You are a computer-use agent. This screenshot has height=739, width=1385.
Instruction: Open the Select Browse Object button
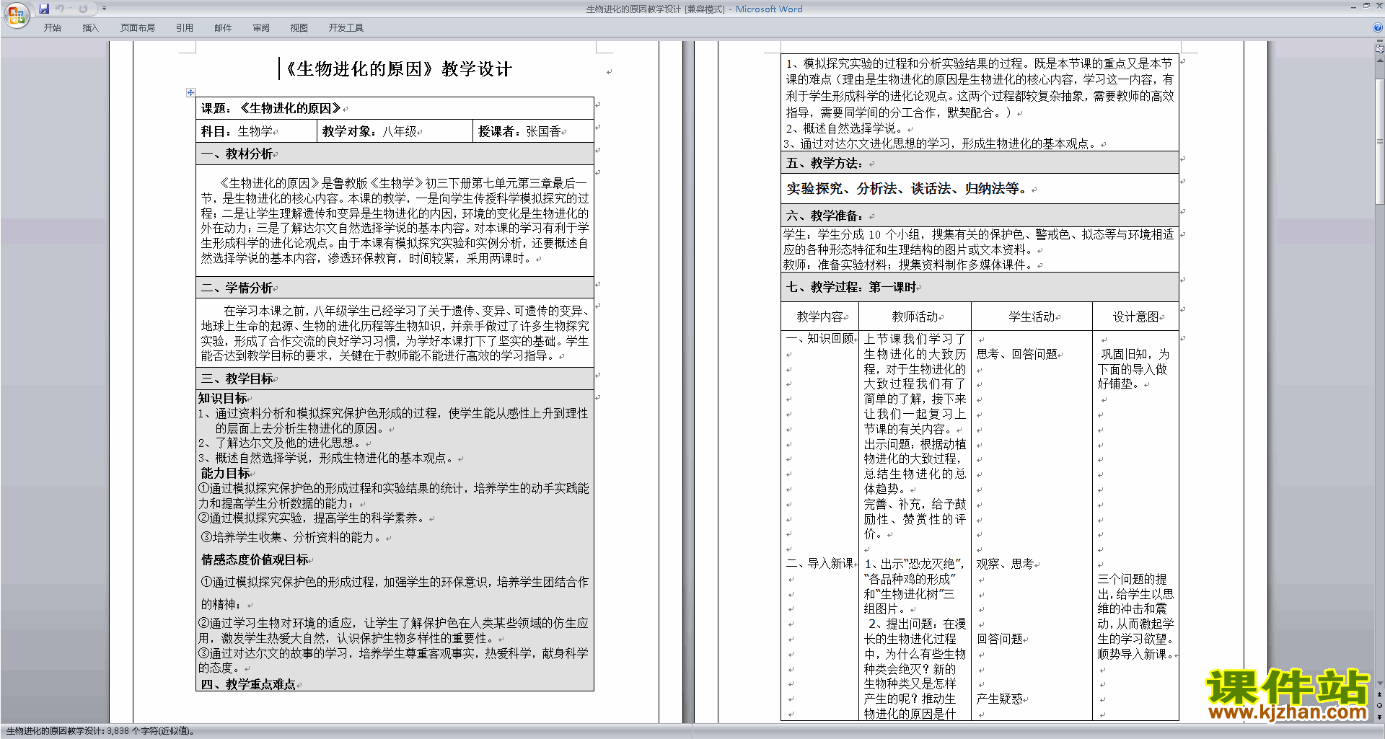(1380, 705)
